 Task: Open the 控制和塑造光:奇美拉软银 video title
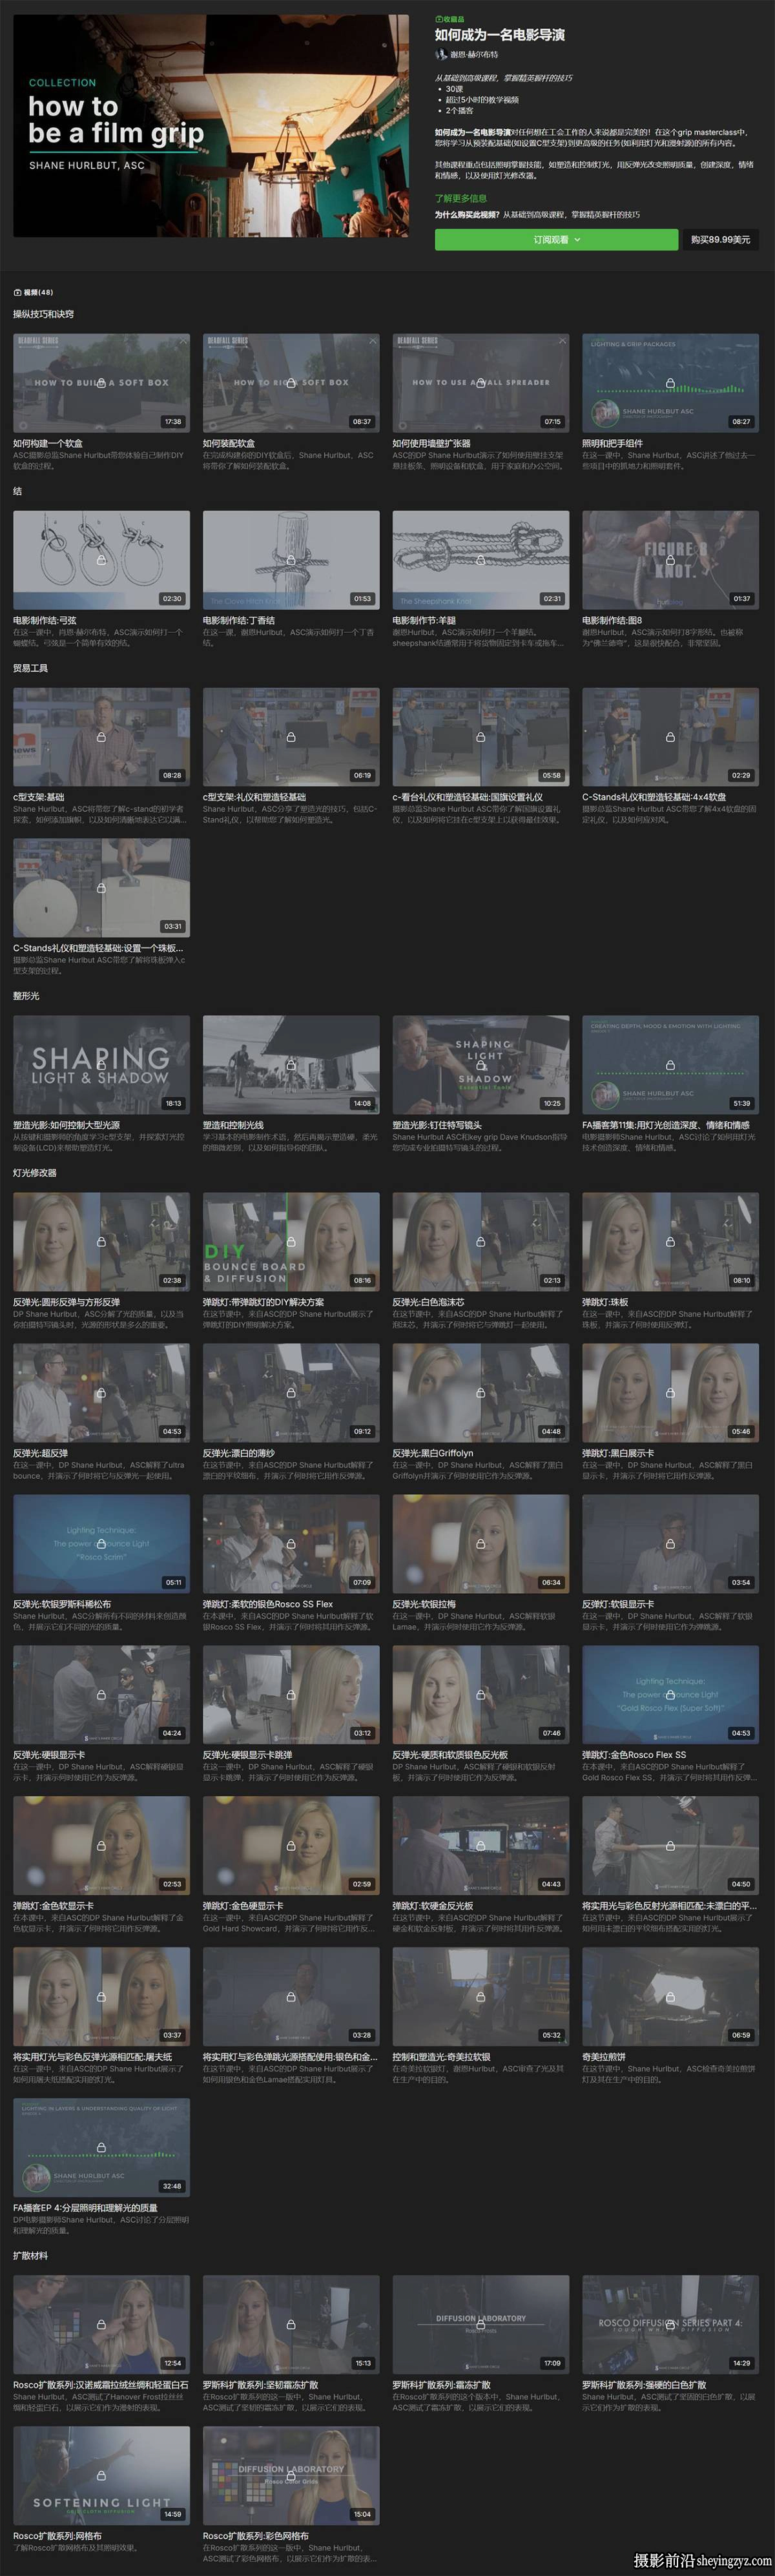click(442, 2057)
